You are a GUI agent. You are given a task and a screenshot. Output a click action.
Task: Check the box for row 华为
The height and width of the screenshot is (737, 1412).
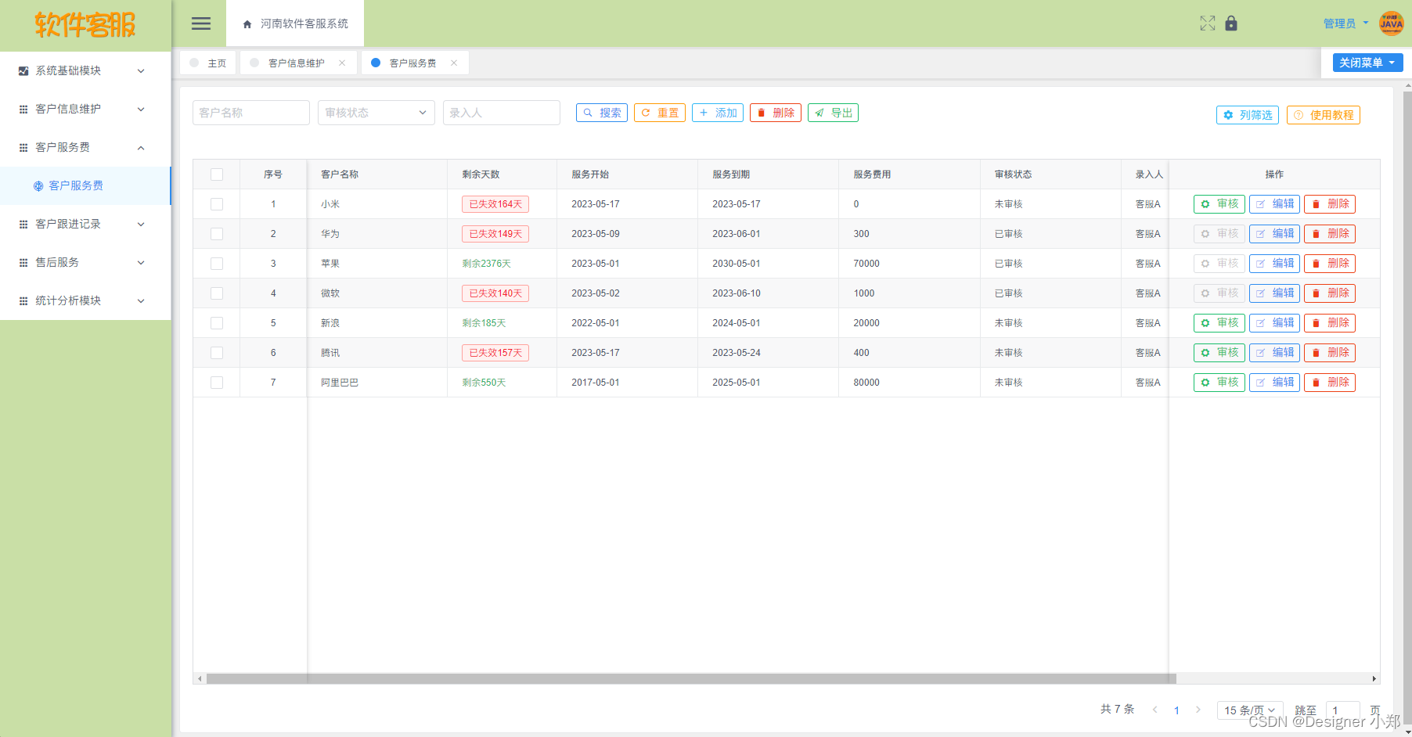(x=217, y=234)
